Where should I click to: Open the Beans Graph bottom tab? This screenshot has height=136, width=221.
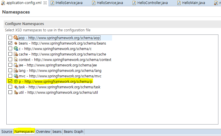tap(73, 132)
